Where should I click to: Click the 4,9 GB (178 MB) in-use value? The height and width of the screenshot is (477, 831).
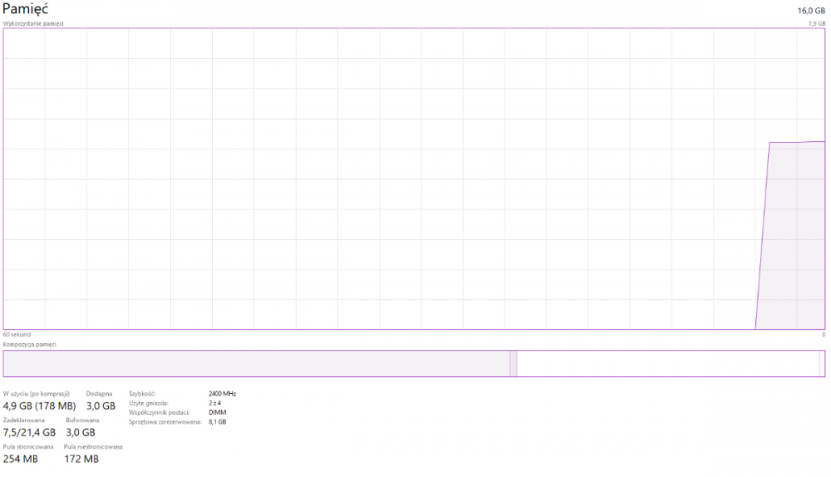click(39, 406)
